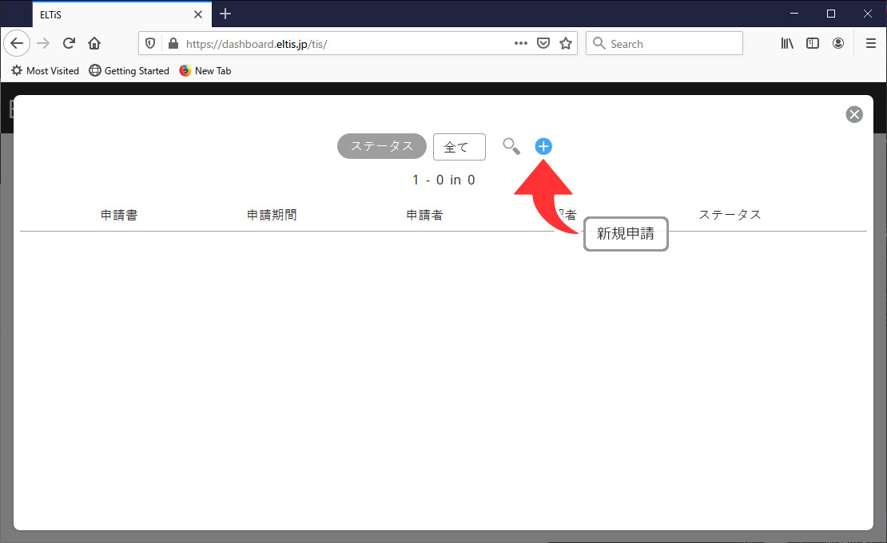Show site info via the padlock icon

(x=173, y=43)
